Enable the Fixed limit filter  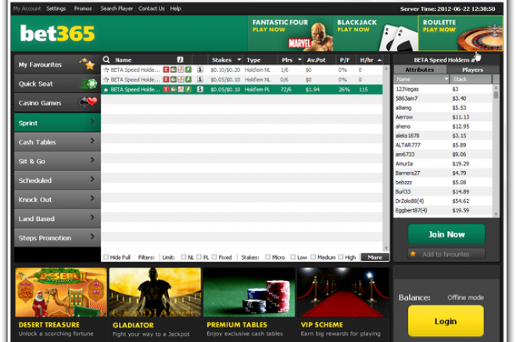tap(214, 257)
